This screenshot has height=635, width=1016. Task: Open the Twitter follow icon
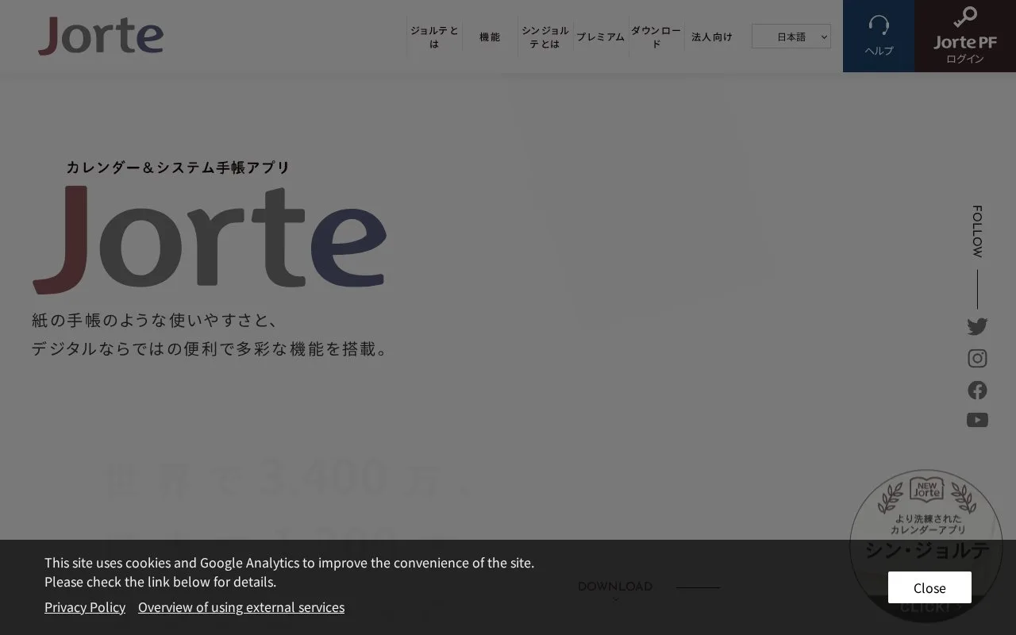(x=977, y=326)
